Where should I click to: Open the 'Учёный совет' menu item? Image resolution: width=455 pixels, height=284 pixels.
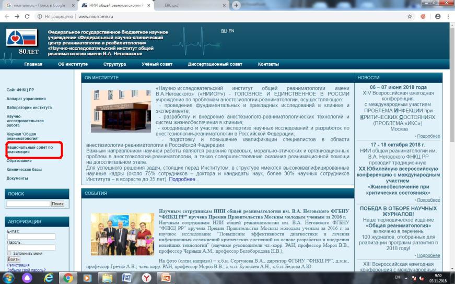[x=157, y=64]
